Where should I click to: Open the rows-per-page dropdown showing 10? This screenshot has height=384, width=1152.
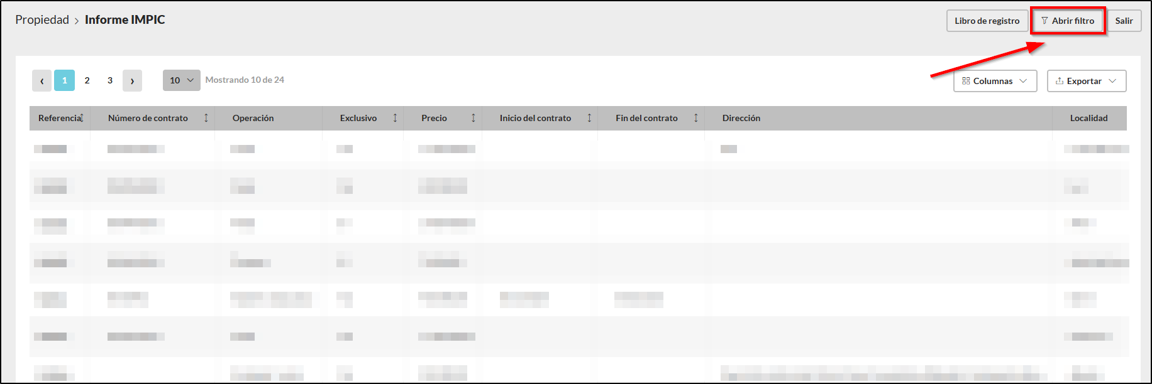point(181,80)
